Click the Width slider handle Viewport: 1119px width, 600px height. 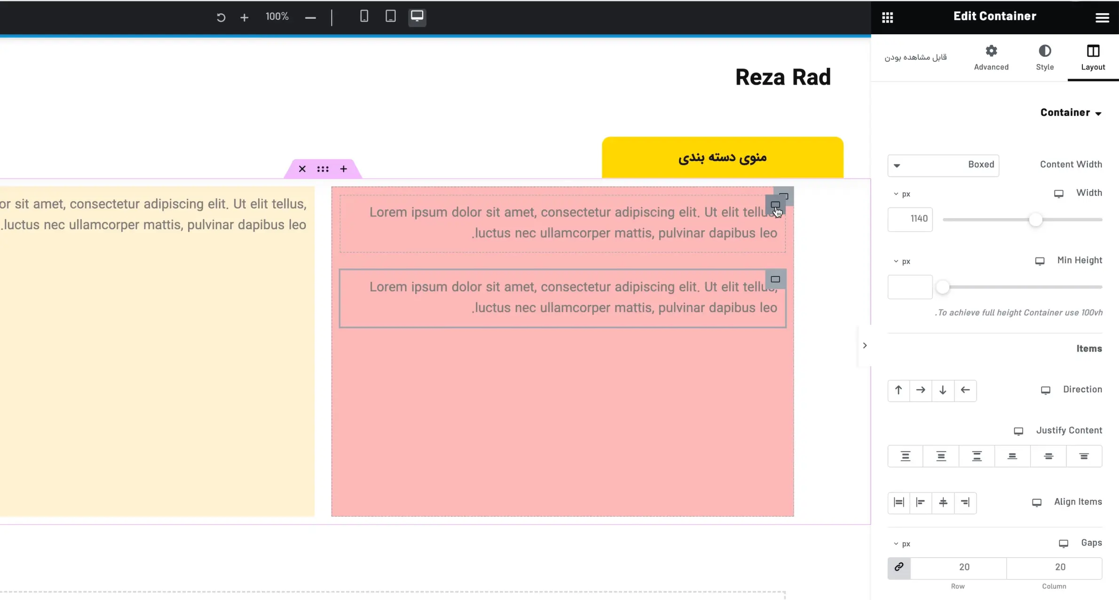[1035, 219]
